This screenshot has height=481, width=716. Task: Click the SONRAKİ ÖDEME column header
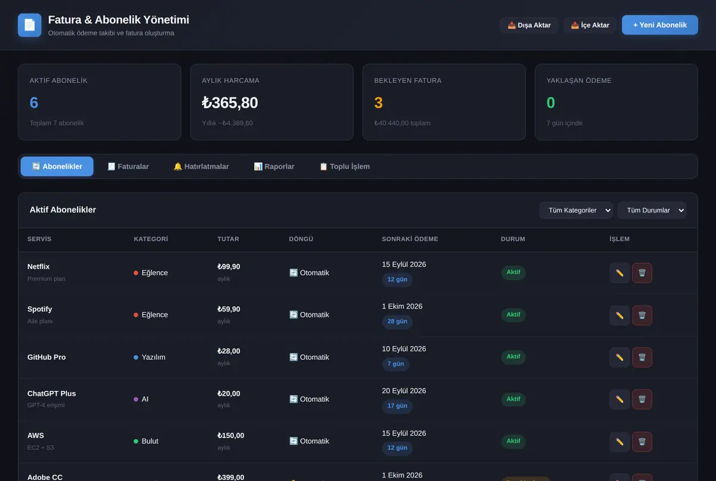point(410,239)
